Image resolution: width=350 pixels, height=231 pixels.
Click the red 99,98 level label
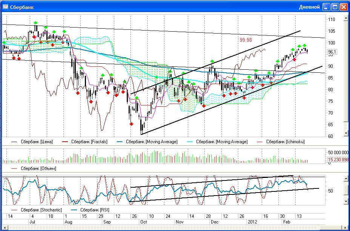(x=246, y=40)
